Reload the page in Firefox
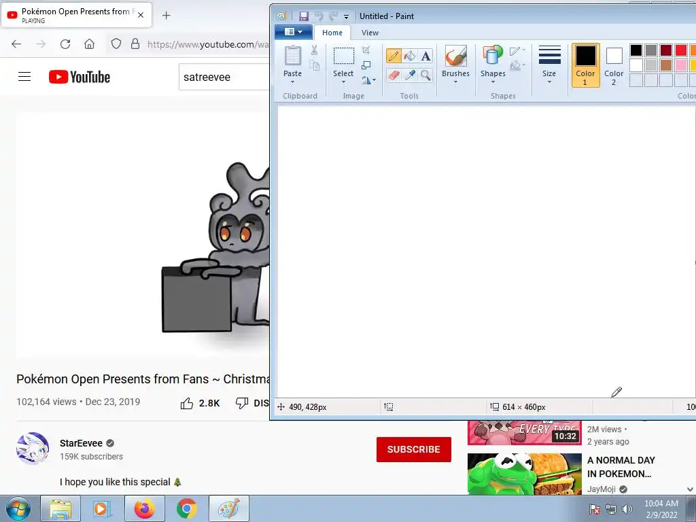The image size is (696, 522). [65, 44]
